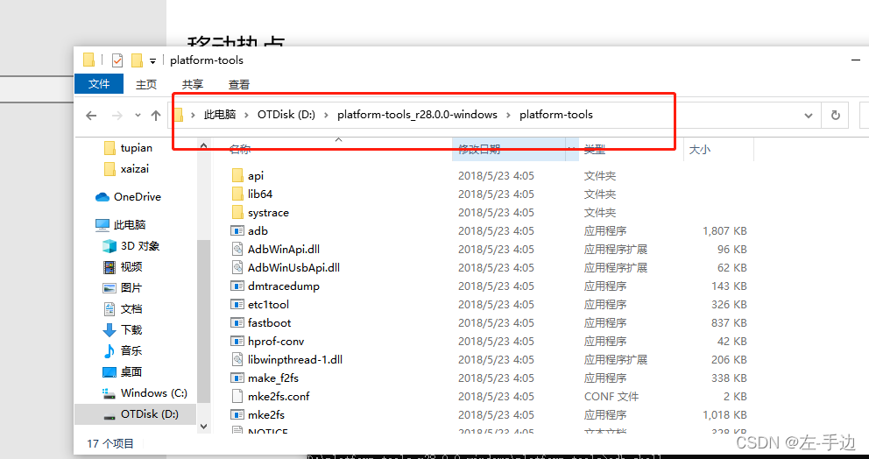The image size is (869, 459).
Task: Select the mke2fs.conf file icon
Action: pos(237,395)
